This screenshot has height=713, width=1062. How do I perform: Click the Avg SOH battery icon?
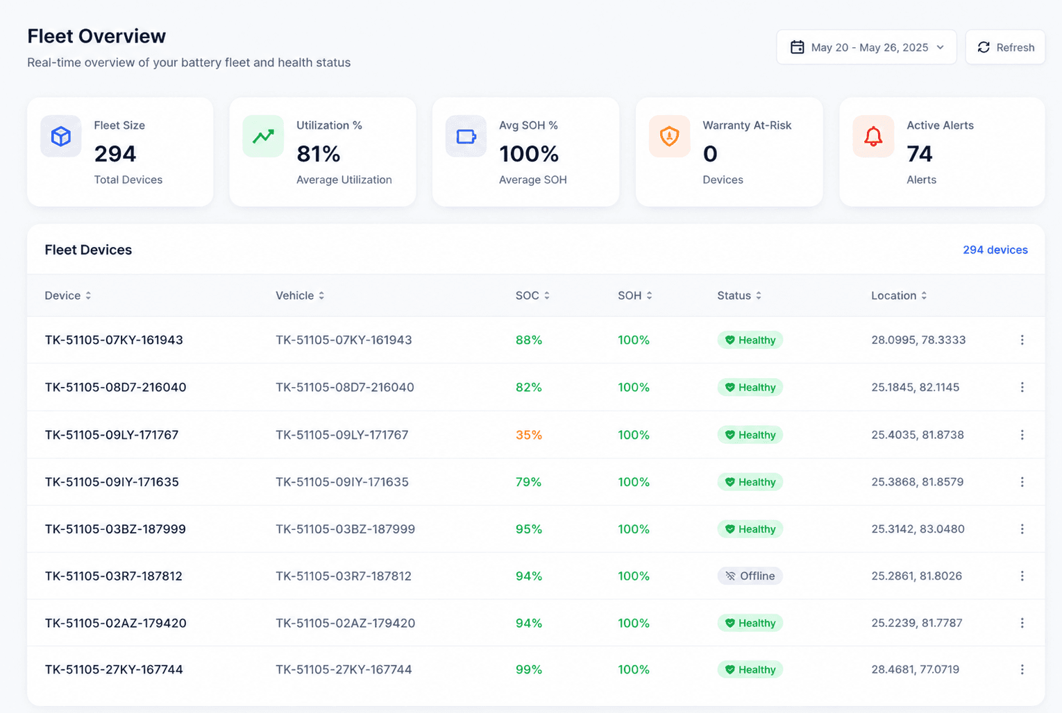pos(466,136)
